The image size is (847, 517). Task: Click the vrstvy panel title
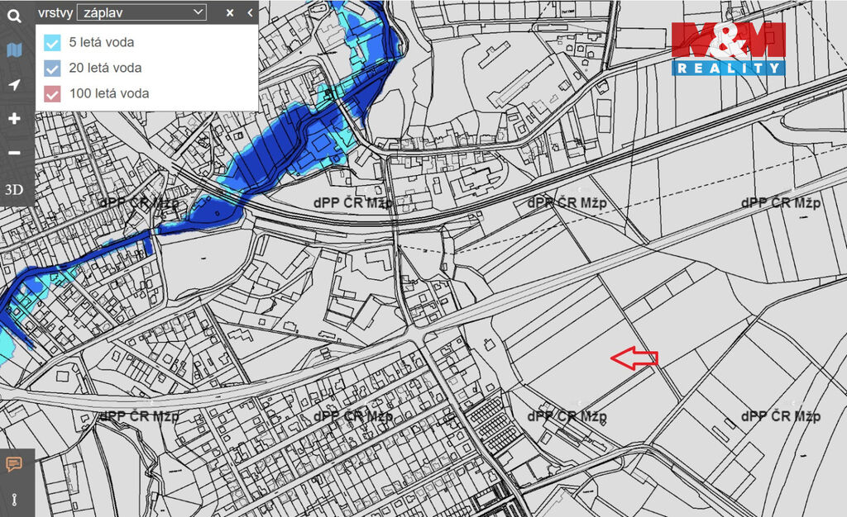pos(55,12)
